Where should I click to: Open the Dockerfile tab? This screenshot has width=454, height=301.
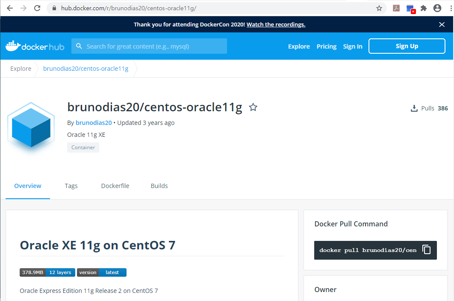tap(115, 186)
